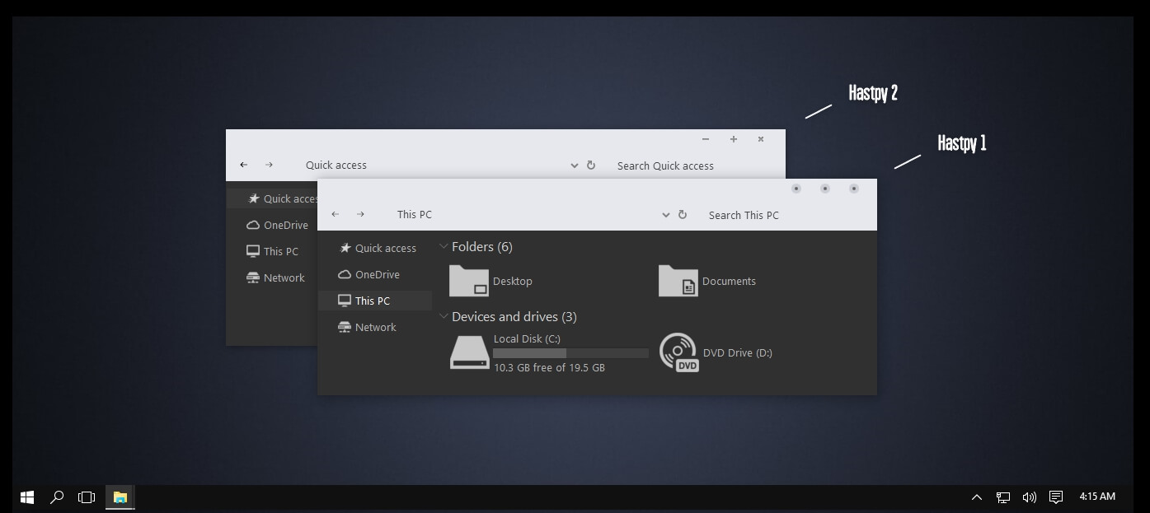Open Action Center notifications icon
Image resolution: width=1150 pixels, height=513 pixels.
(1056, 497)
